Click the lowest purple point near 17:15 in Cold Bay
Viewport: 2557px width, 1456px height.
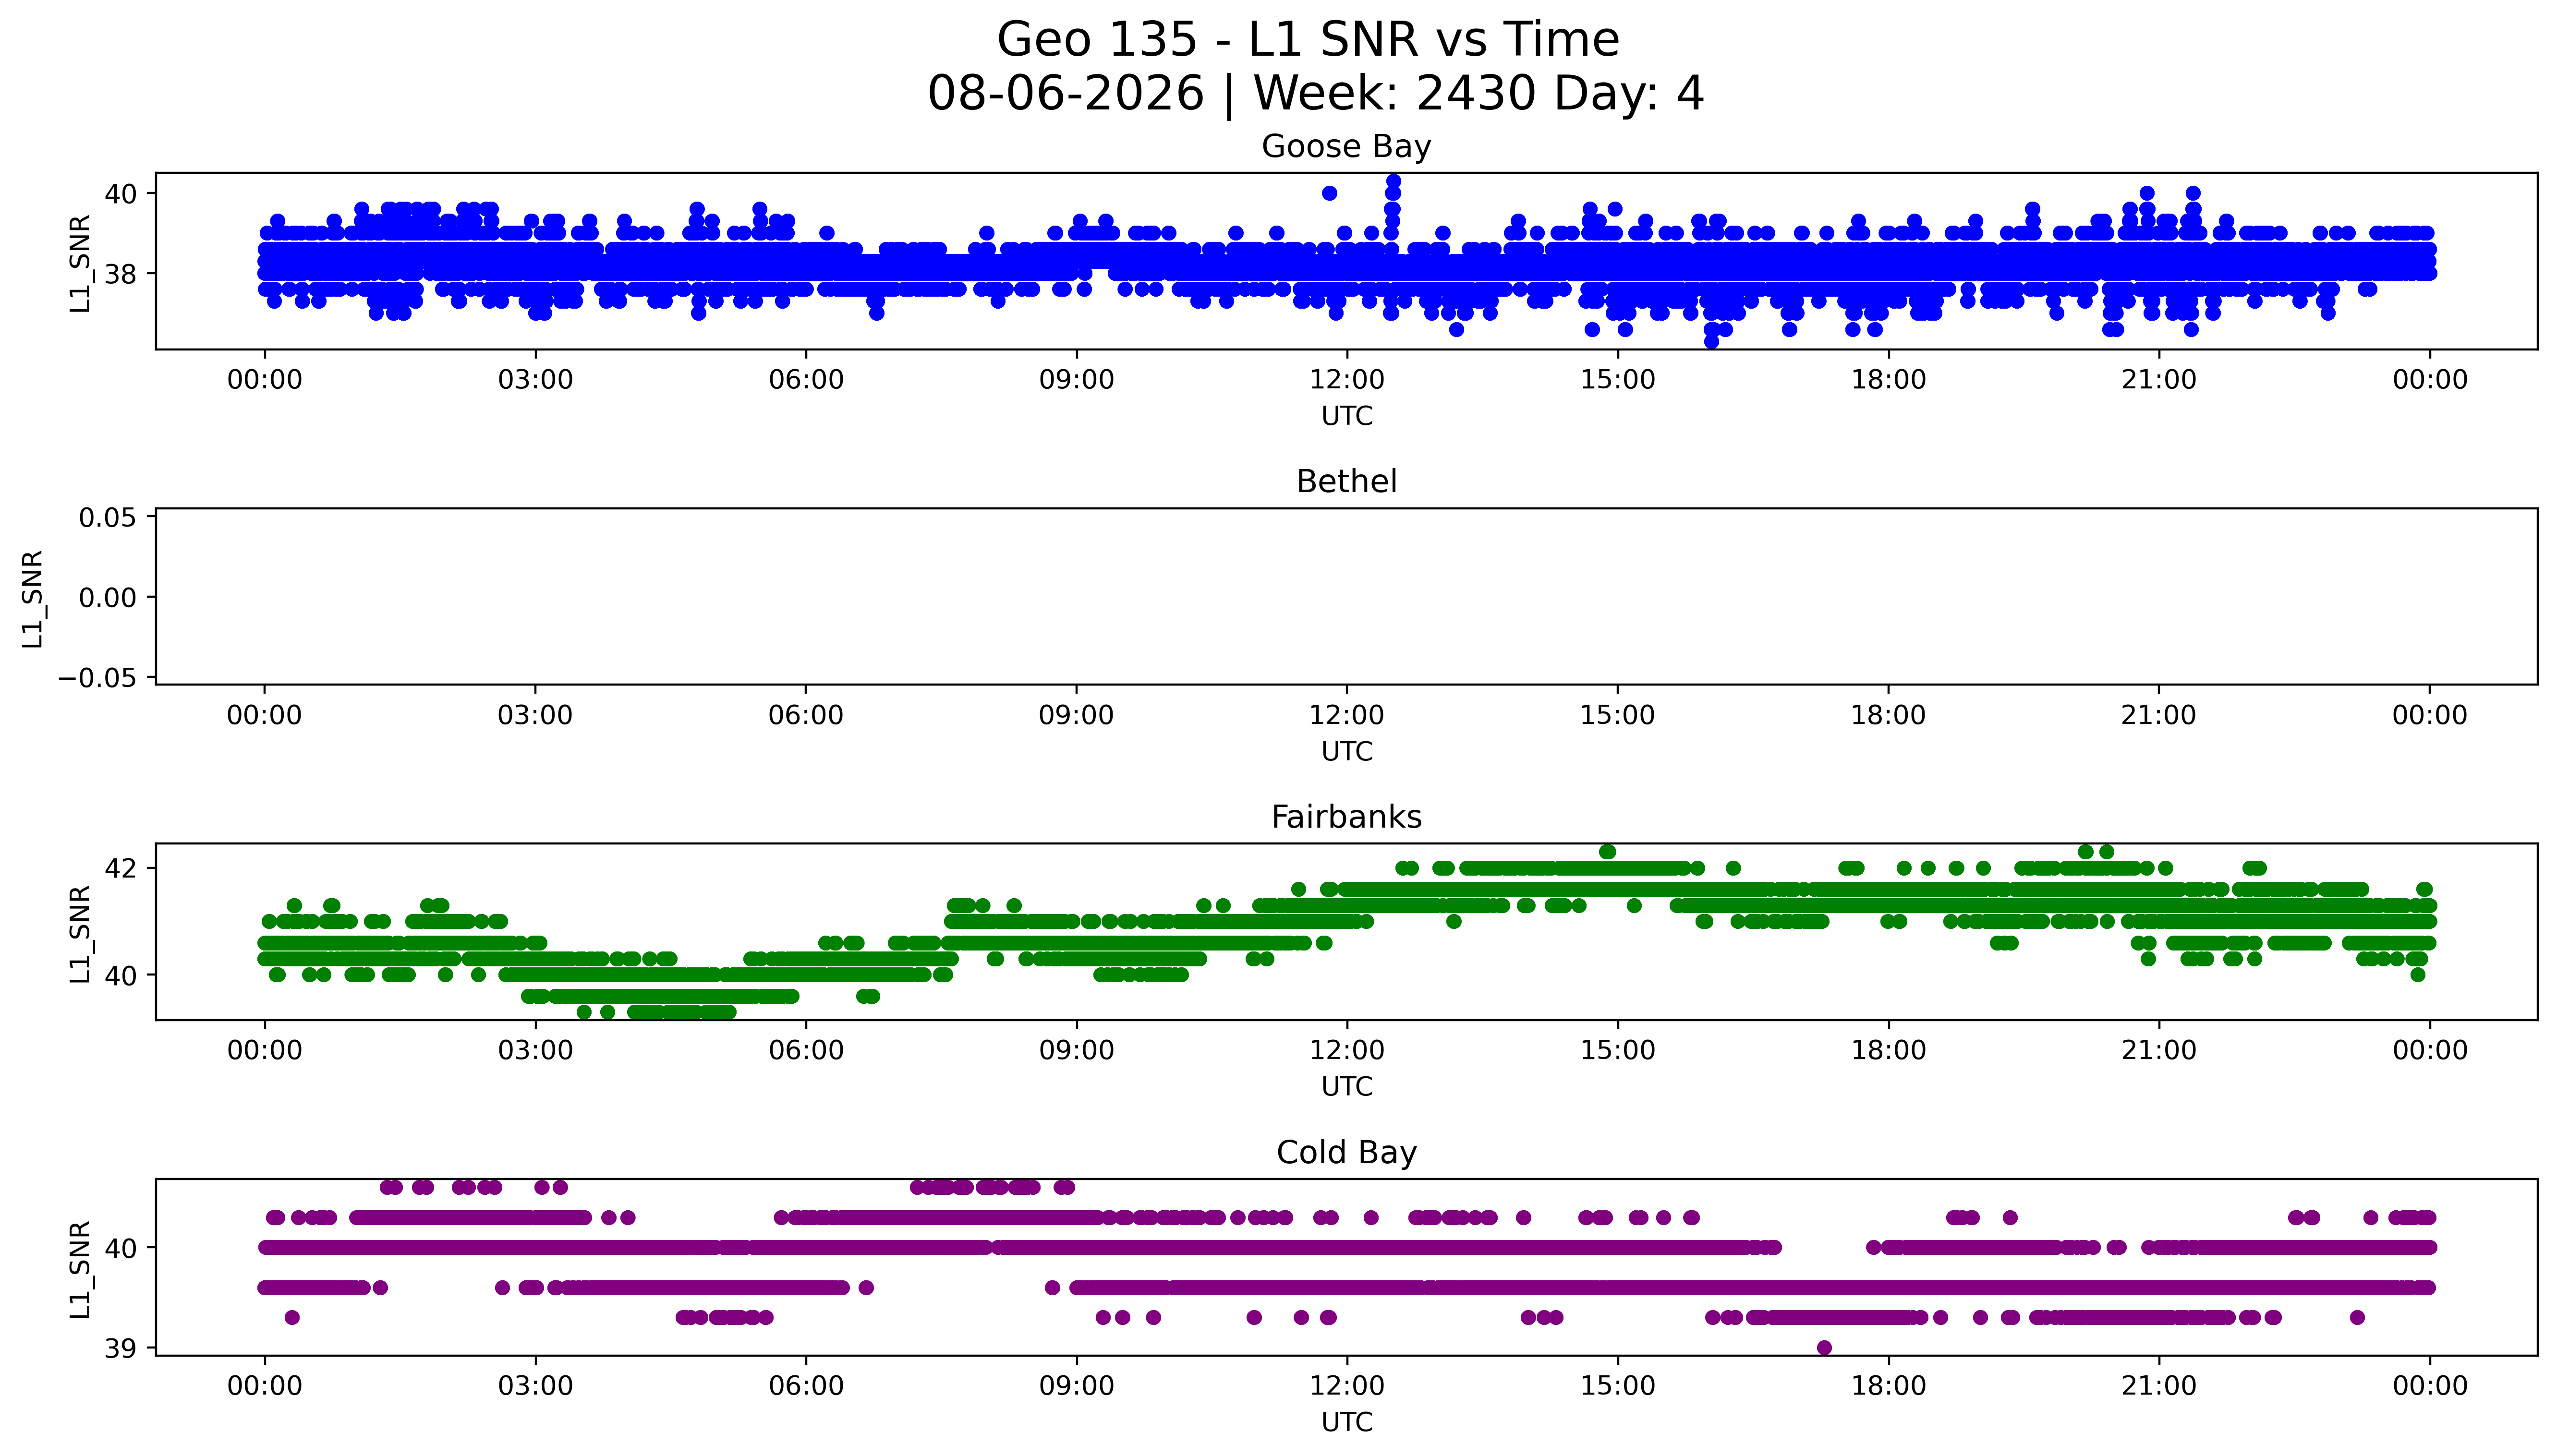(x=1824, y=1348)
